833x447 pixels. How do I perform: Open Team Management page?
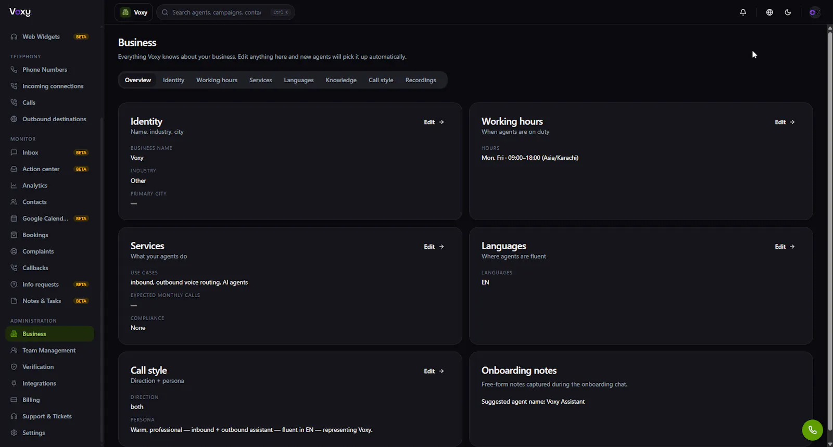(x=49, y=351)
